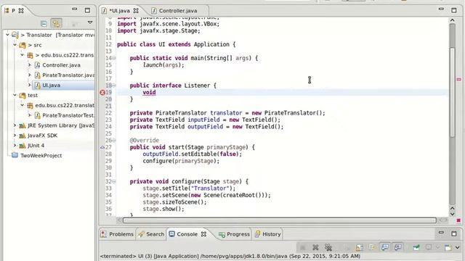The image size is (465, 261).
Task: Collapse the test folder node
Action: tap(15, 95)
